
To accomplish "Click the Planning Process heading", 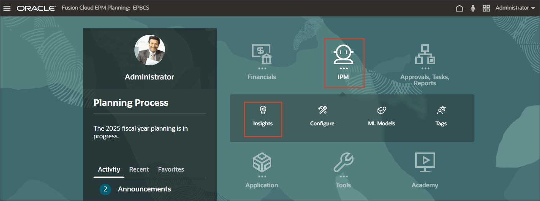I will click(x=131, y=103).
